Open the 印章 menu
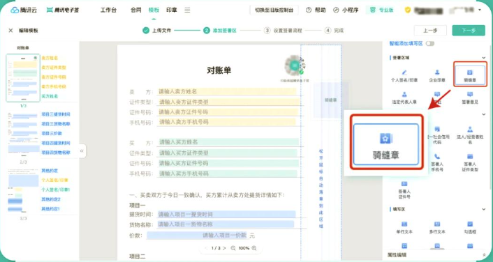This screenshot has height=262, width=493. click(171, 10)
